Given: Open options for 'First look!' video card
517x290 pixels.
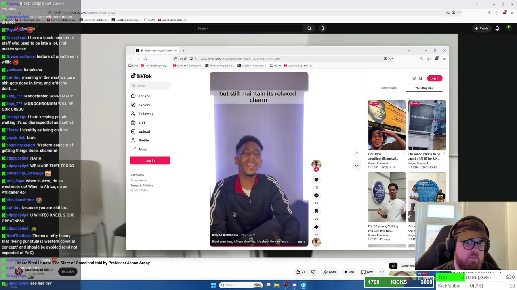Looking at the screenshot, I should (404, 154).
